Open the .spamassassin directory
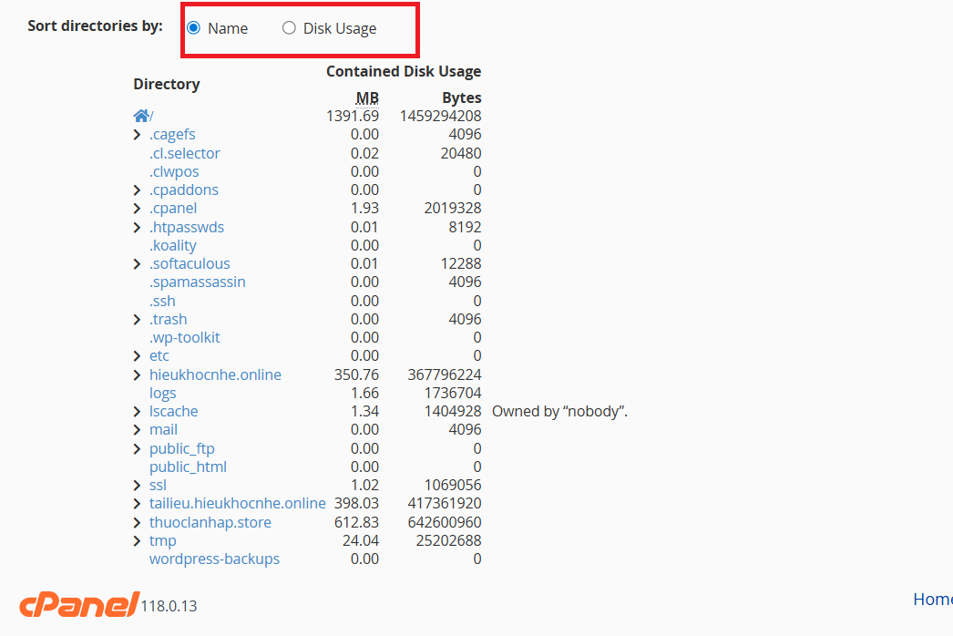 197,282
